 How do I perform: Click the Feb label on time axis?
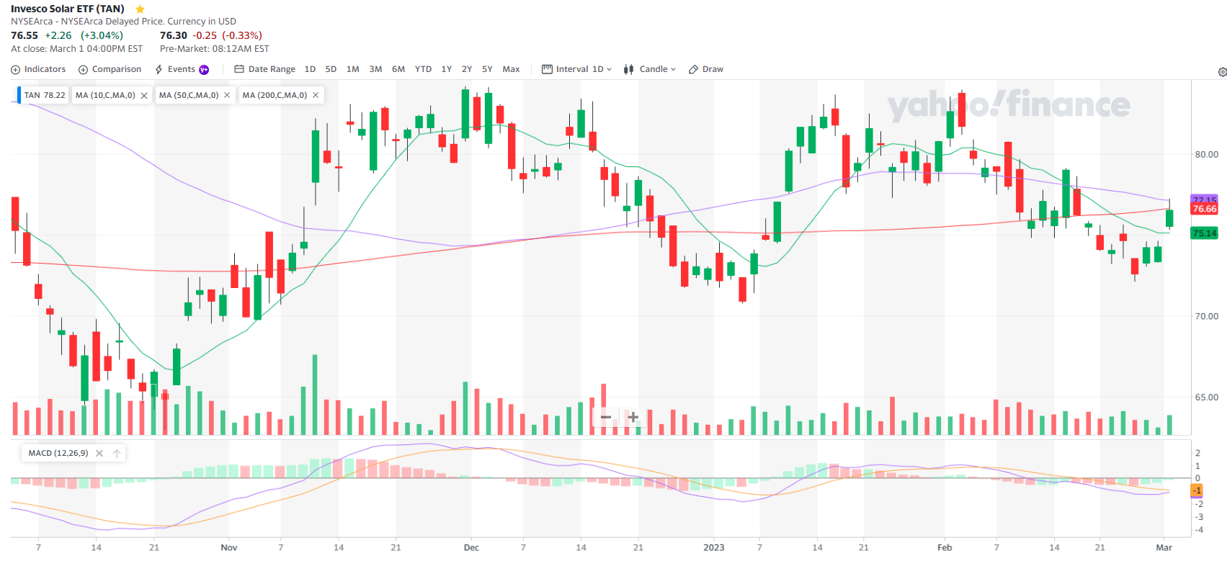click(945, 547)
